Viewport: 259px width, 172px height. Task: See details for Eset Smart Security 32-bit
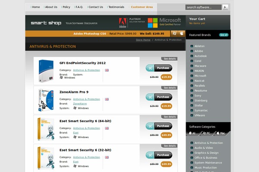pyautogui.click(x=170, y=146)
